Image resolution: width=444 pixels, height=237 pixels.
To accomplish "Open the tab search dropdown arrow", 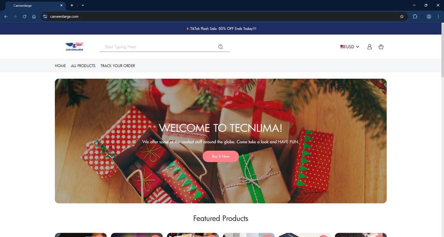I will [83, 5].
